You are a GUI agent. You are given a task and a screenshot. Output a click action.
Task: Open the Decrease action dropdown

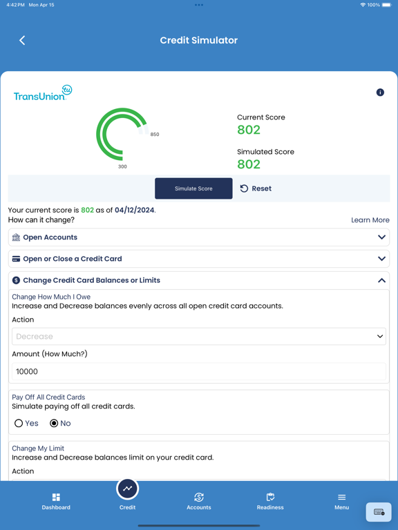(x=199, y=336)
